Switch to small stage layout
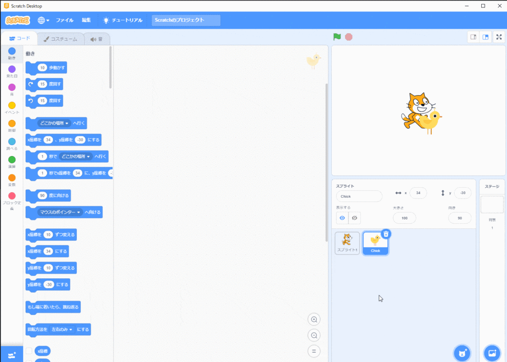 (x=473, y=37)
